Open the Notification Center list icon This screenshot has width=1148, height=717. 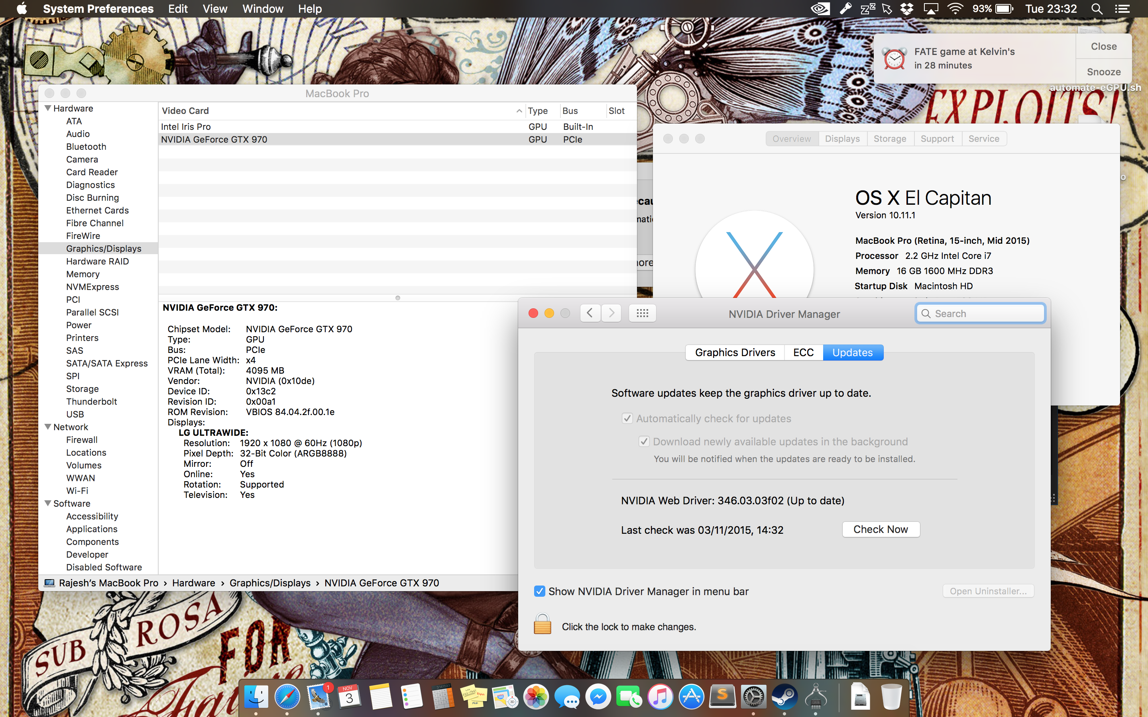[1122, 9]
